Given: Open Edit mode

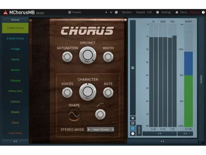Looking at the screenshot, I should pos(149,12).
